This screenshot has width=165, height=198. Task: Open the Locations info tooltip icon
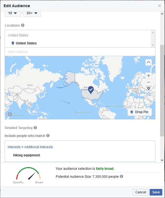[x=23, y=25]
